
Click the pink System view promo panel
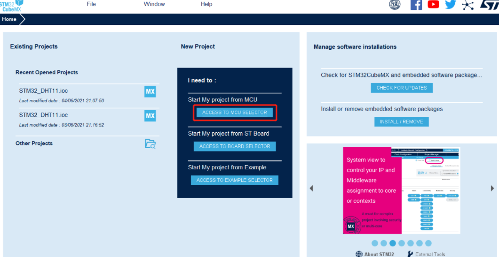[x=372, y=190]
